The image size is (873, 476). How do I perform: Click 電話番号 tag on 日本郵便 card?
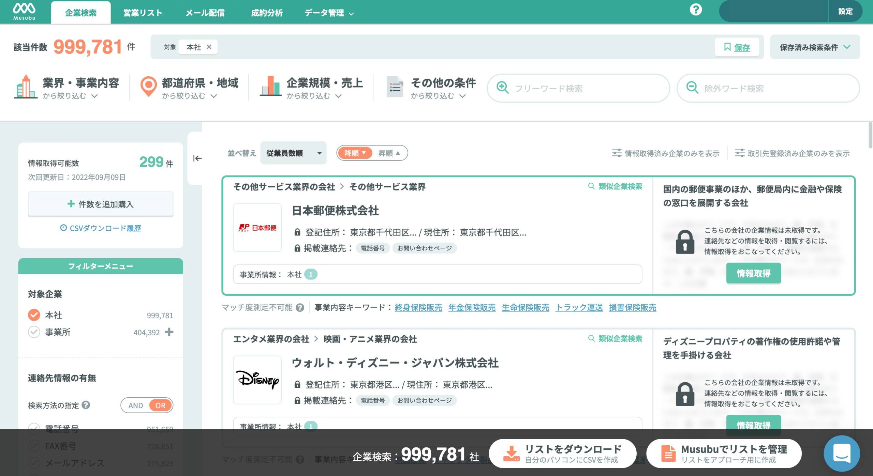[373, 248]
